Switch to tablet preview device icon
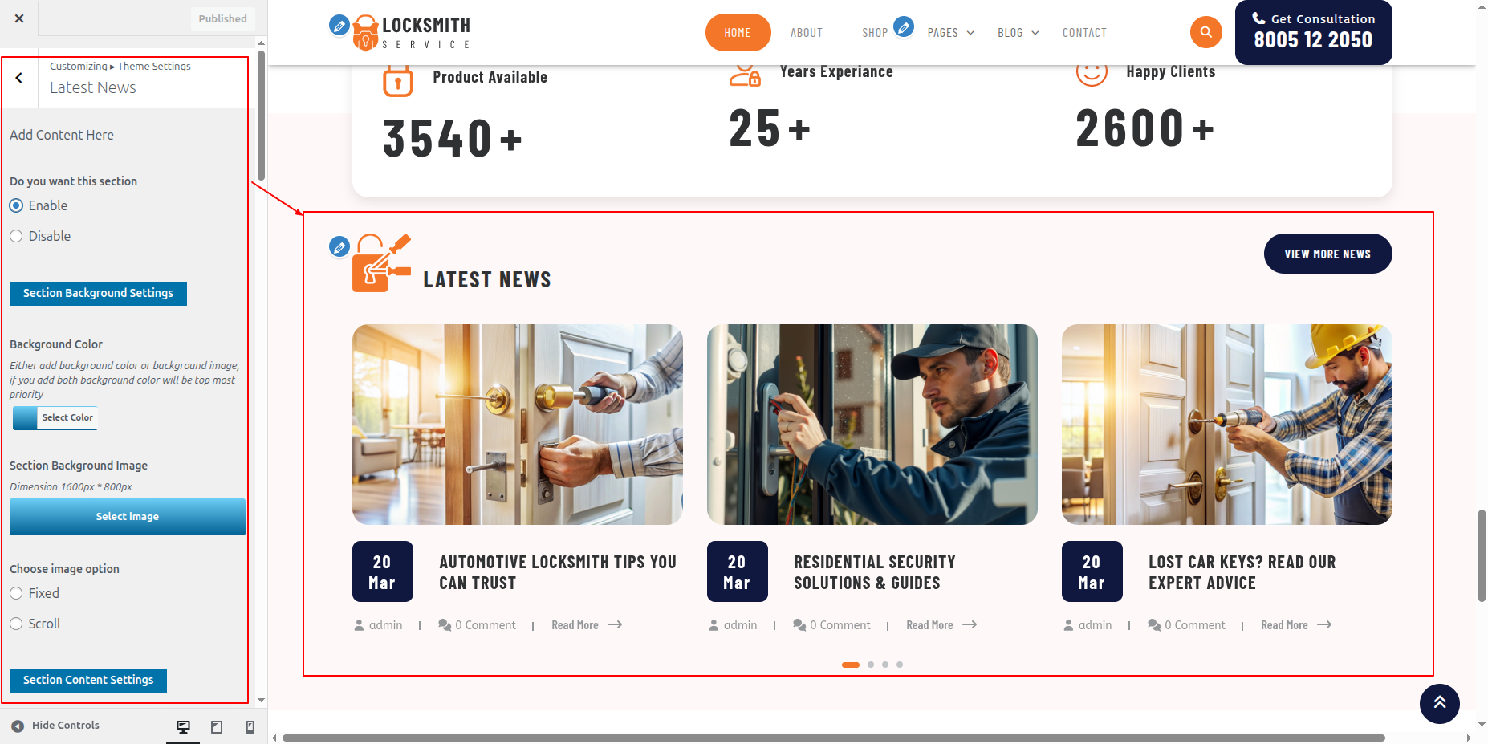The image size is (1488, 744). tap(217, 726)
